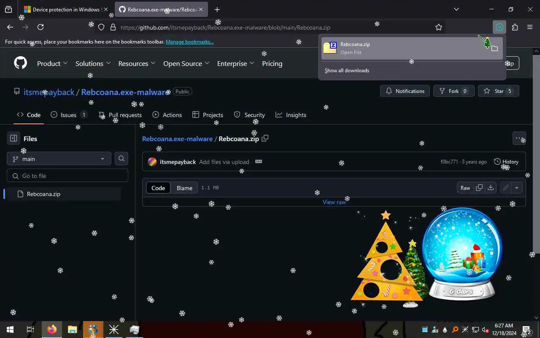Click the address bar URL
540x338 pixels.
point(225,27)
